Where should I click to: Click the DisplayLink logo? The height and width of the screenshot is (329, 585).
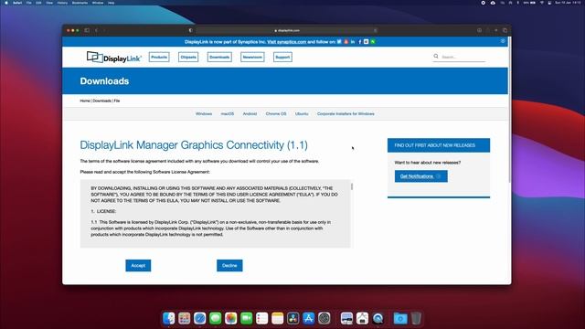(113, 57)
